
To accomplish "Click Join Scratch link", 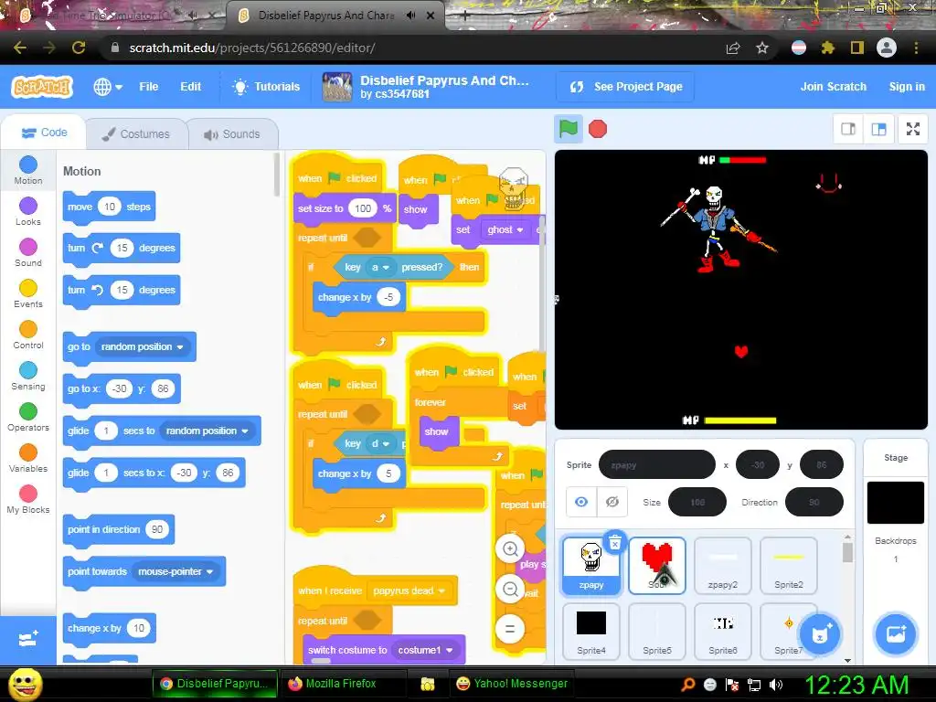I will tap(834, 87).
